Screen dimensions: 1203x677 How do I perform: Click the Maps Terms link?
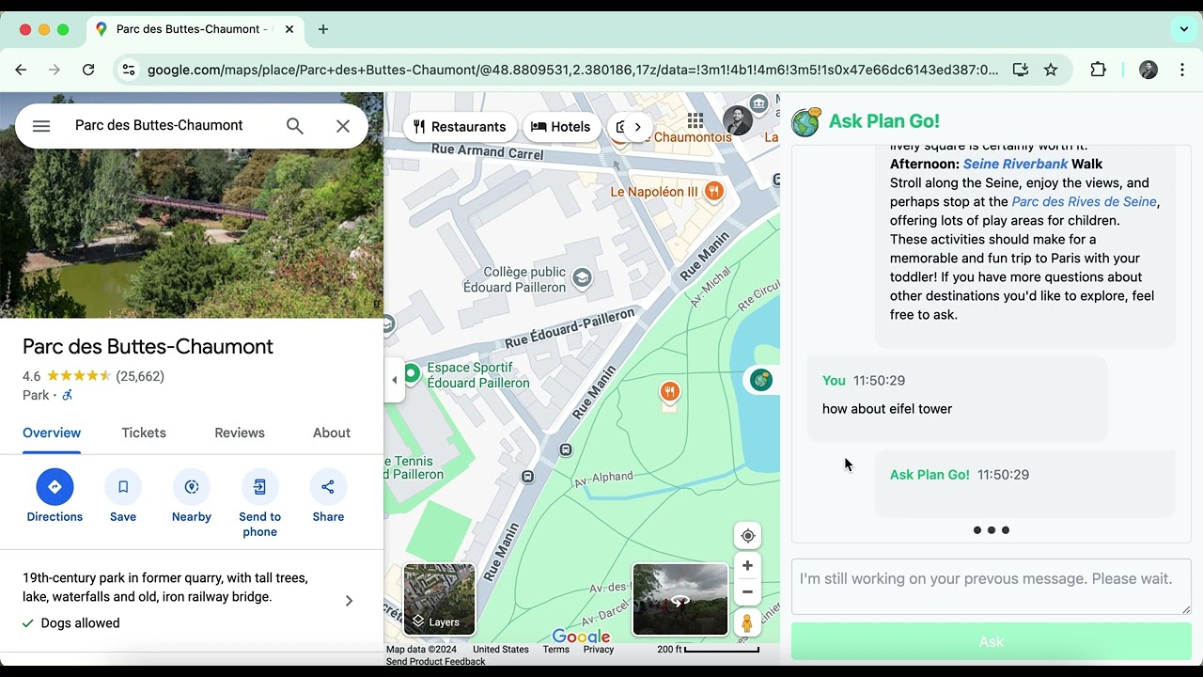coord(555,650)
